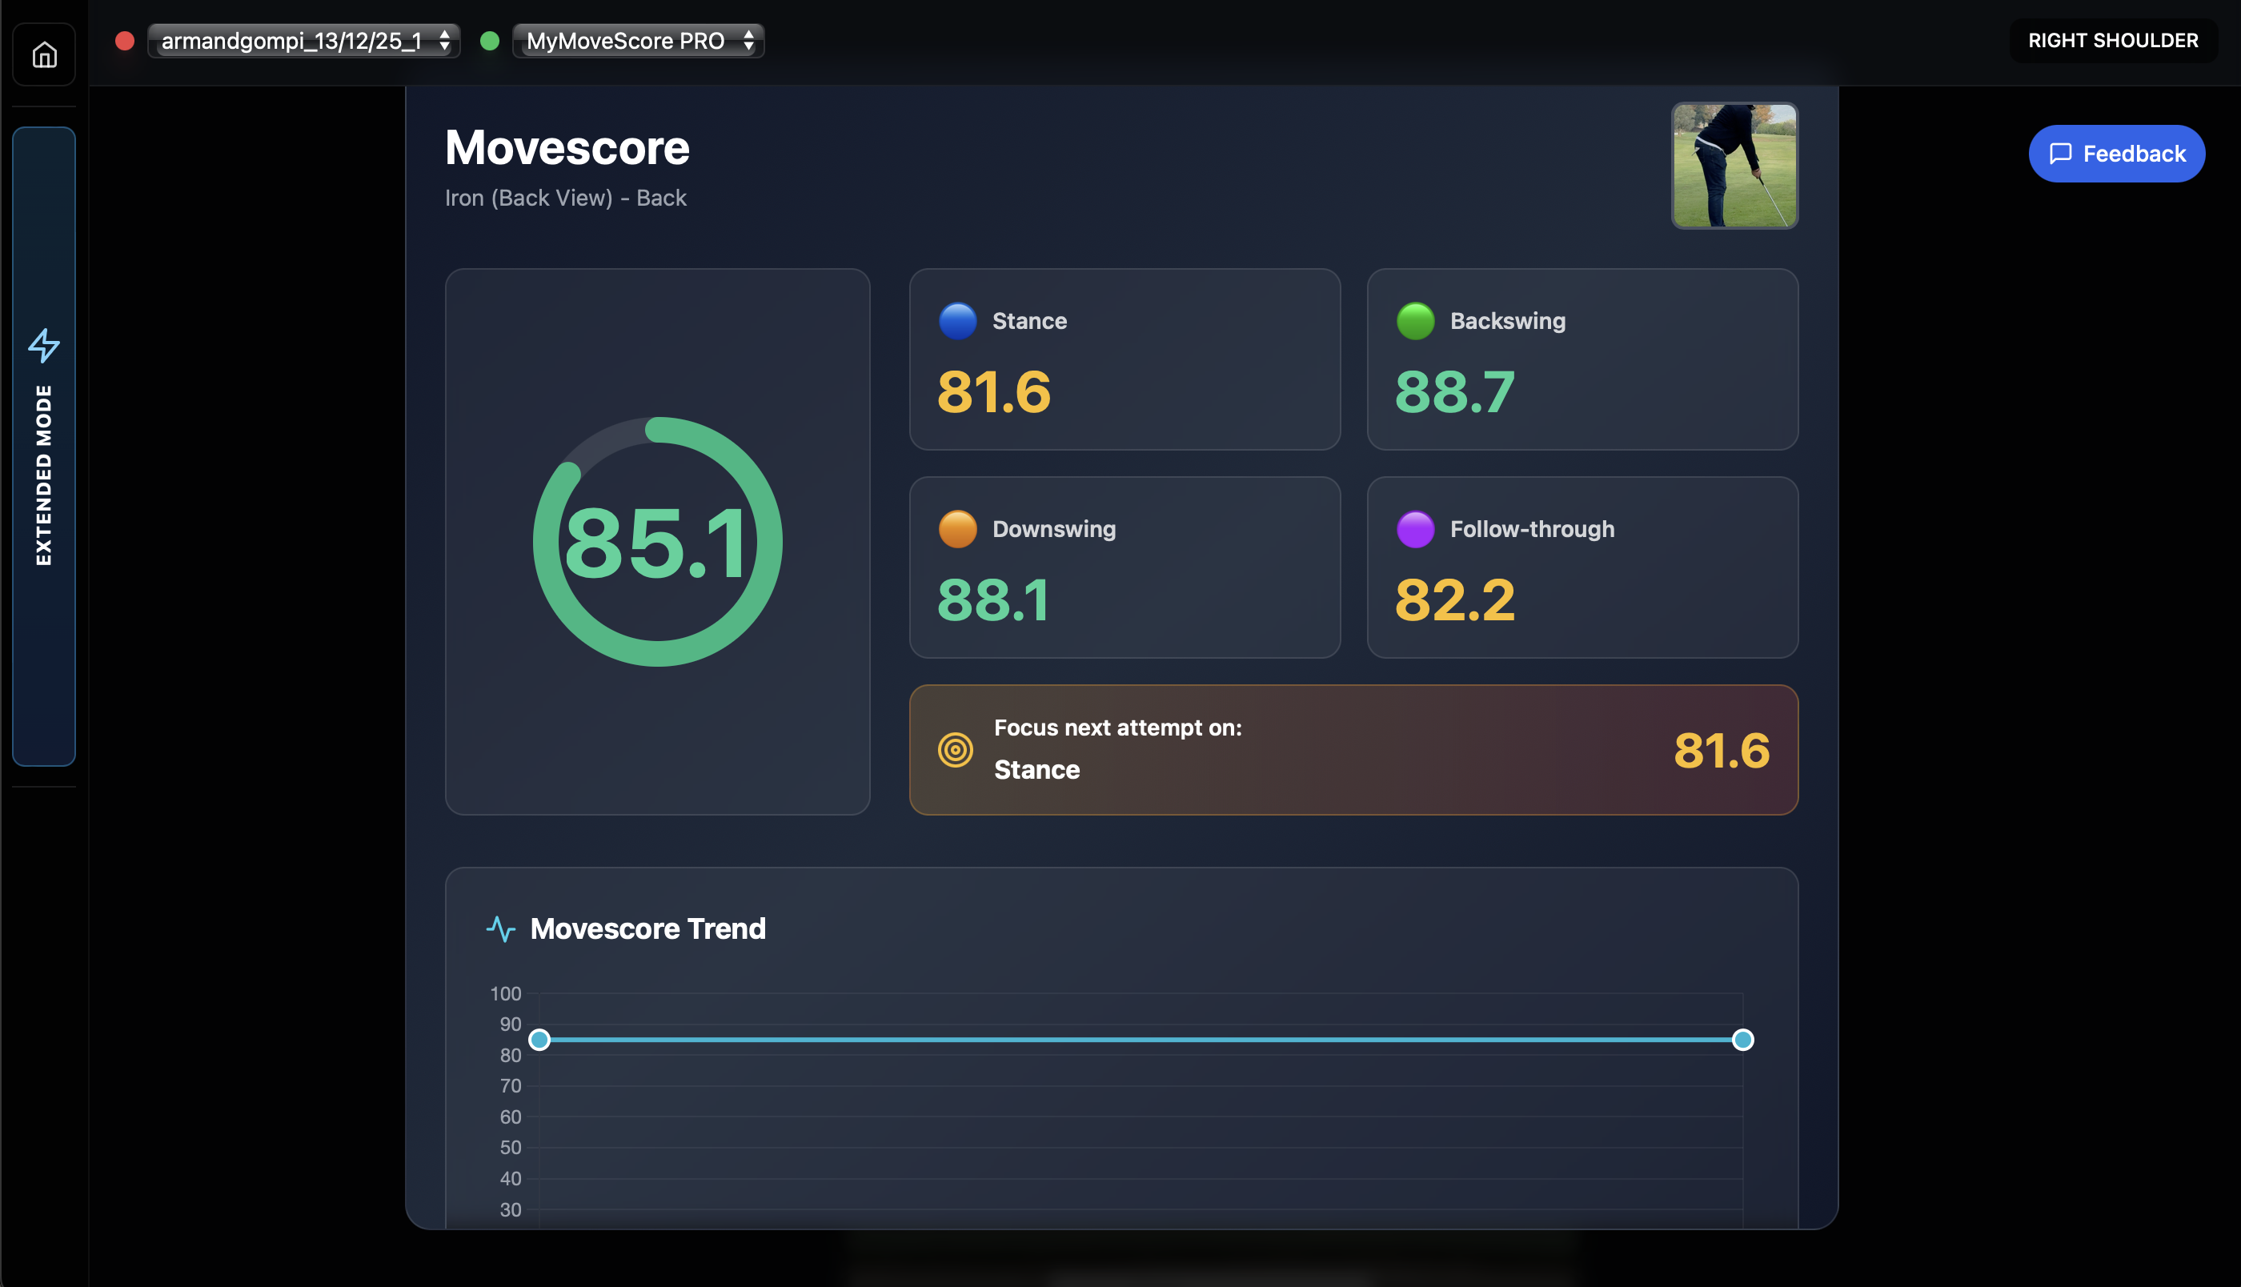Click the activity icon beside Movescore Trend
This screenshot has width=2241, height=1287.
tap(501, 929)
